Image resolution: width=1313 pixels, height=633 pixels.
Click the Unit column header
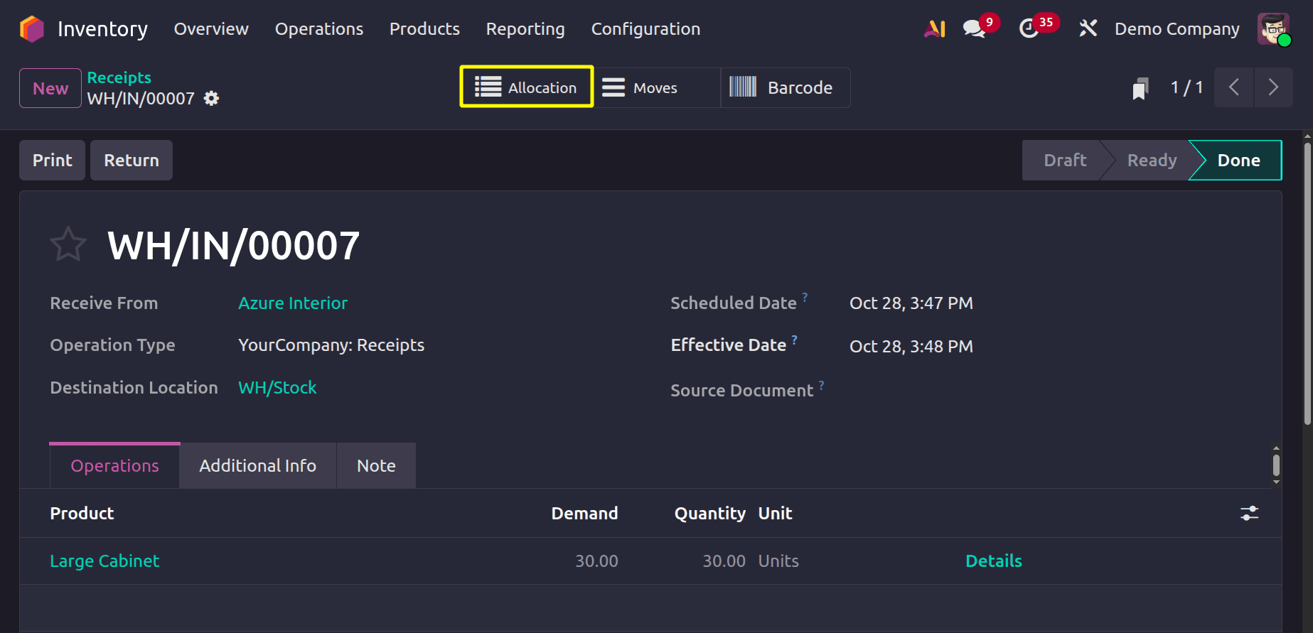pos(775,514)
